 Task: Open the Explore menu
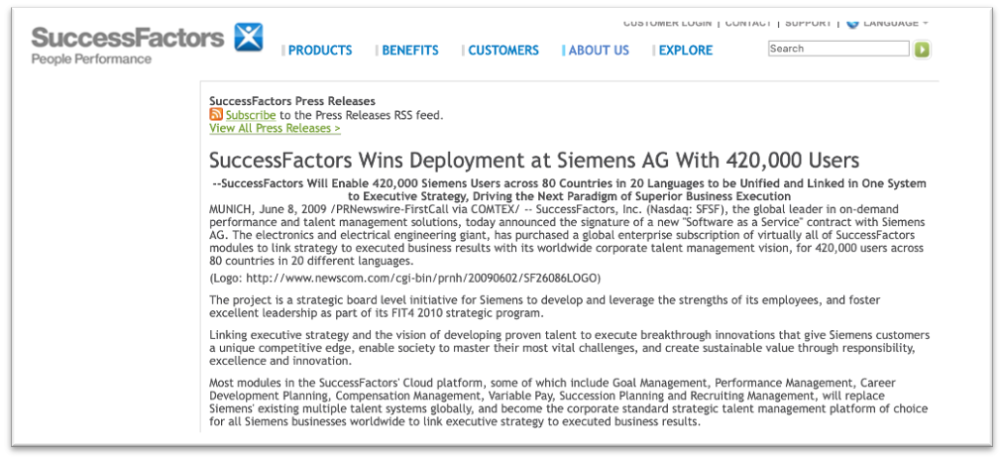click(686, 51)
